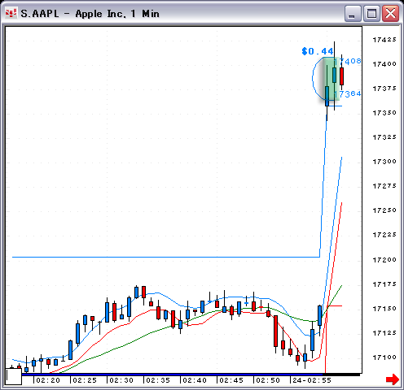Click the 02:25 time axis label
The image size is (404, 390).
(x=85, y=380)
